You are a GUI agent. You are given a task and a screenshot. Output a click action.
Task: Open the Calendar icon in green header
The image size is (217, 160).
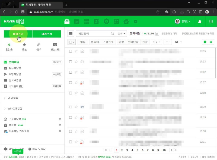77,21
